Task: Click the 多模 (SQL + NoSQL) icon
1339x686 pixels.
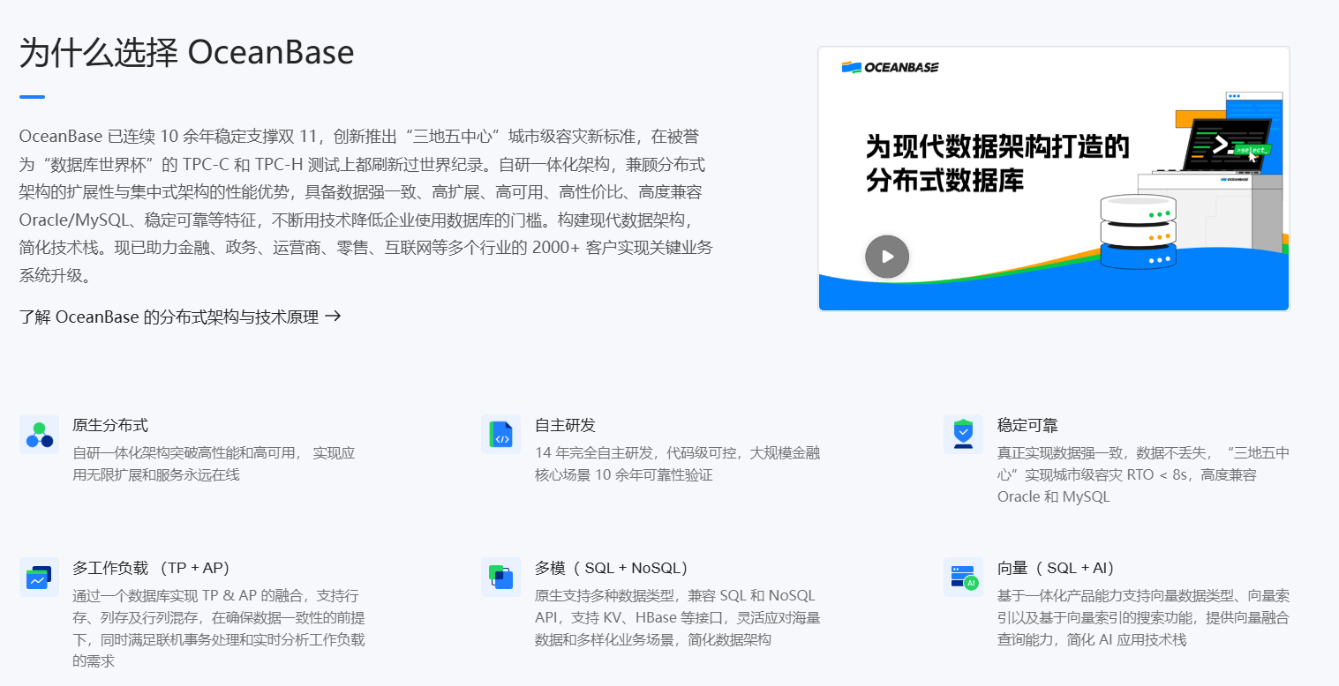Action: coord(501,577)
